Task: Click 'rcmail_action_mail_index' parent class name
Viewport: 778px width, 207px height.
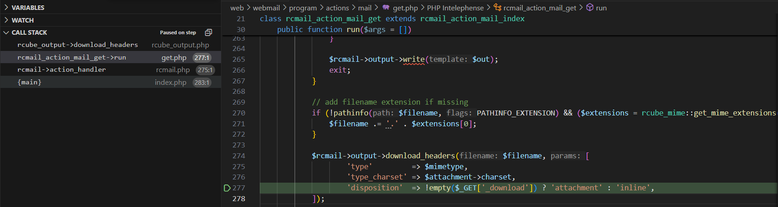Action: pyautogui.click(x=472, y=18)
